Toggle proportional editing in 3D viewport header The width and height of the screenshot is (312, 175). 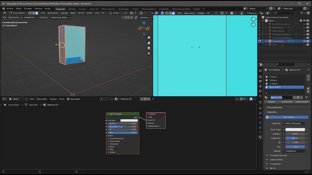[x=141, y=13]
